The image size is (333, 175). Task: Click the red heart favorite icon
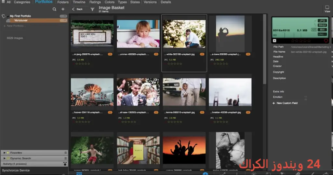click(x=326, y=41)
